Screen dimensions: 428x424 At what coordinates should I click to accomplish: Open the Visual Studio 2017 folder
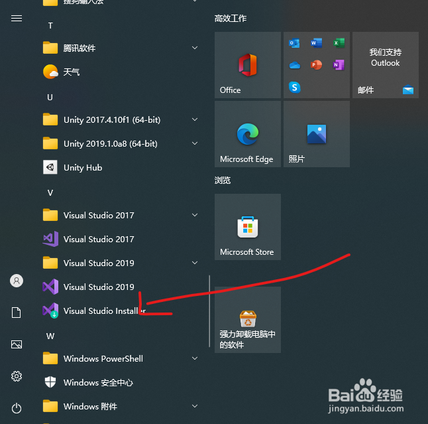120,215
